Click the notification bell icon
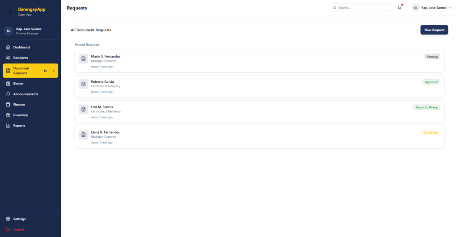The height and width of the screenshot is (237, 458). click(399, 8)
